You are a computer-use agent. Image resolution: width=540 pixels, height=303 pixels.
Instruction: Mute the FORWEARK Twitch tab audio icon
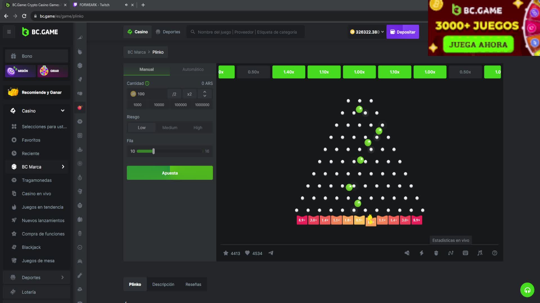[126, 5]
